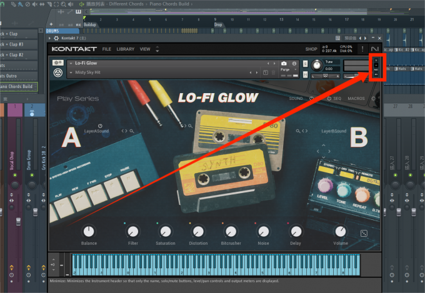Screen dimensions: 425x293
Task: Mute the Lo-Fi Glow instrument with M
Action: (305, 74)
